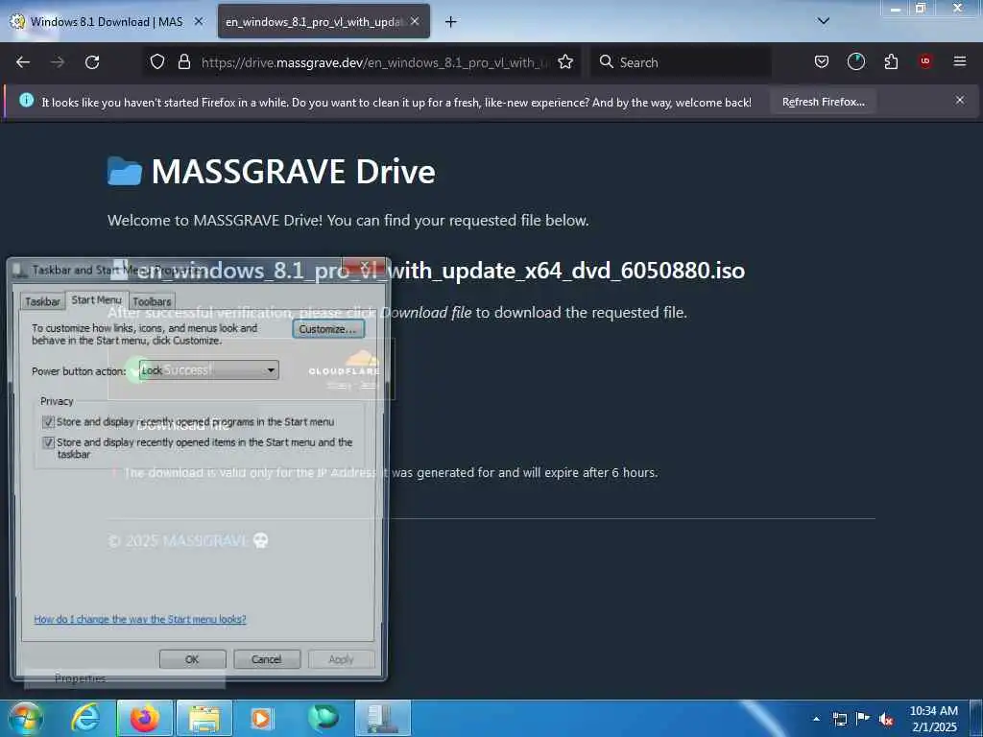Screen dimensions: 983x737
Task: Click the Refresh Firefox button
Action: tap(823, 102)
